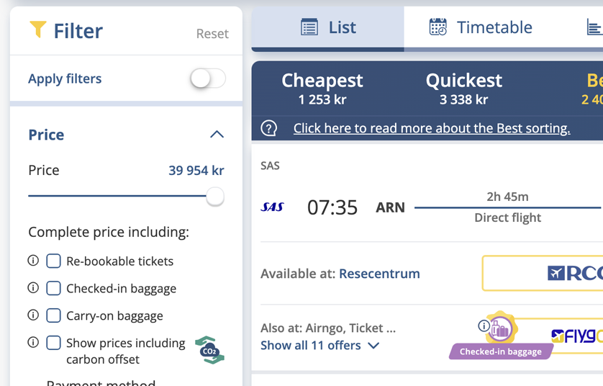
Task: Click the info icon beside Re-bookable tickets
Action: click(33, 261)
